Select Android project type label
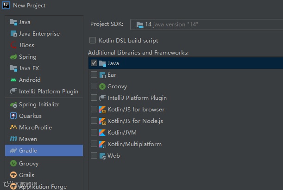The height and width of the screenshot is (190, 283). pyautogui.click(x=30, y=80)
